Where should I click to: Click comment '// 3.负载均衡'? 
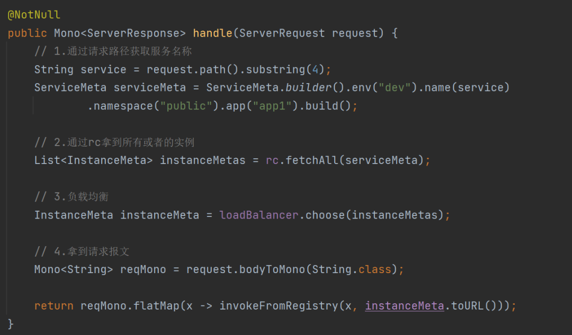point(71,197)
